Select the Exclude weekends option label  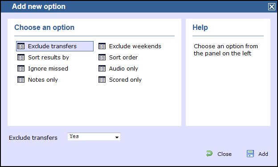tap(135, 46)
